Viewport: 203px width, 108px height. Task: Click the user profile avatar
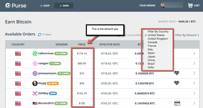163,5
